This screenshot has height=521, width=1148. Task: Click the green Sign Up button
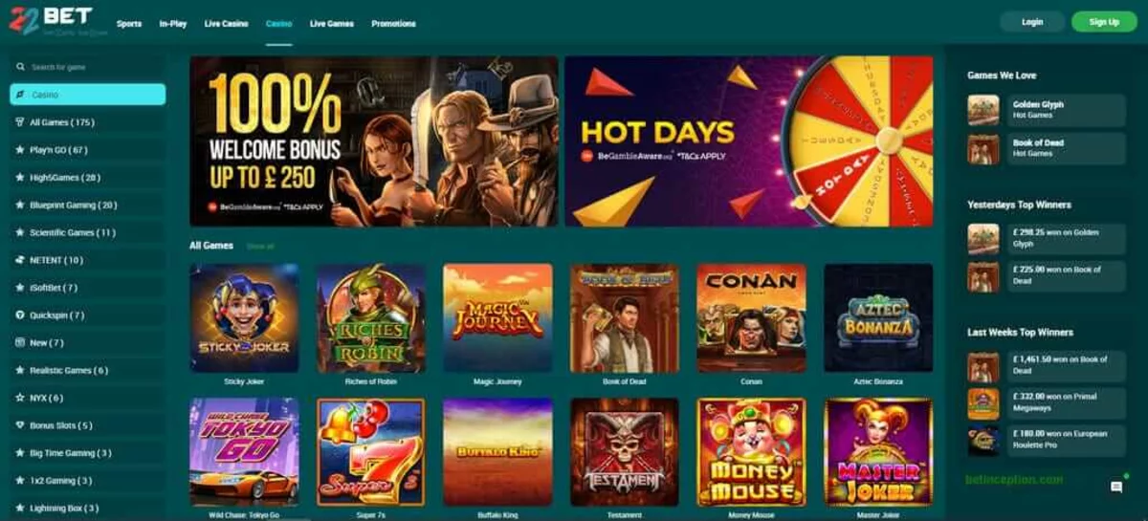pos(1104,22)
